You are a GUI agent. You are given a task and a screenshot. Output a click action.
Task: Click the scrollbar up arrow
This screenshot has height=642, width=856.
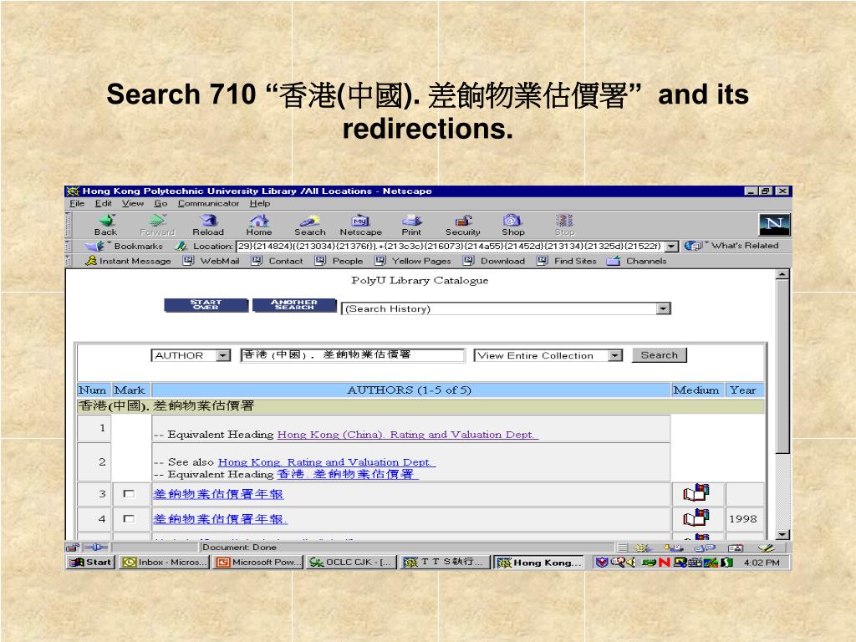coord(782,274)
